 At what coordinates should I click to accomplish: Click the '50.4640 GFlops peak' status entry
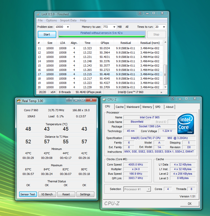click(88, 92)
